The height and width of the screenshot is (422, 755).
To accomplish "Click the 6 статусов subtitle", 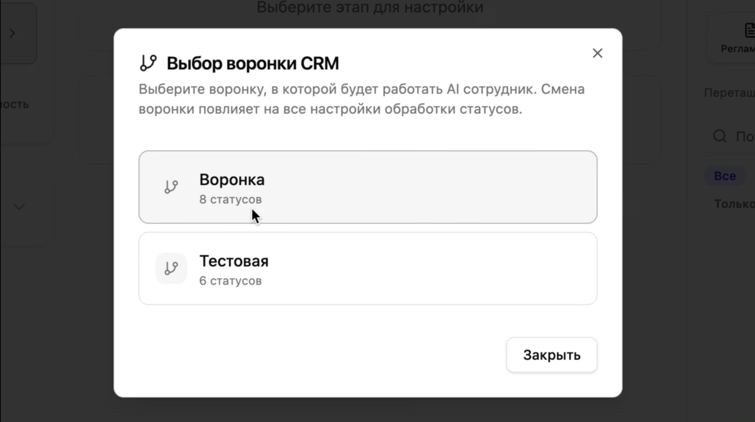I will click(x=230, y=281).
